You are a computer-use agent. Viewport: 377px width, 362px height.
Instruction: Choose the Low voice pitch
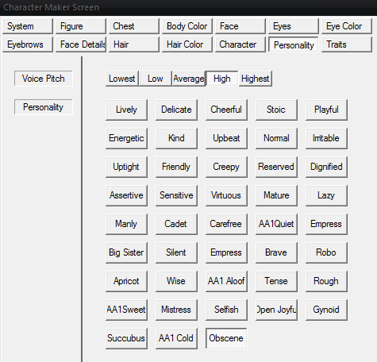click(156, 79)
